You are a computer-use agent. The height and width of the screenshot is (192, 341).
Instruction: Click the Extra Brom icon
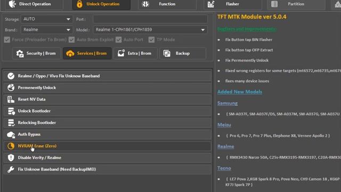coord(121,53)
